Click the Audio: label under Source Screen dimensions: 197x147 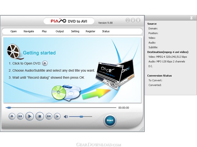tap(152, 43)
